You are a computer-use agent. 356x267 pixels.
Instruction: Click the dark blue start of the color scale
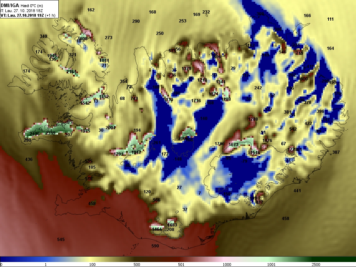pyautogui.click(x=5, y=259)
